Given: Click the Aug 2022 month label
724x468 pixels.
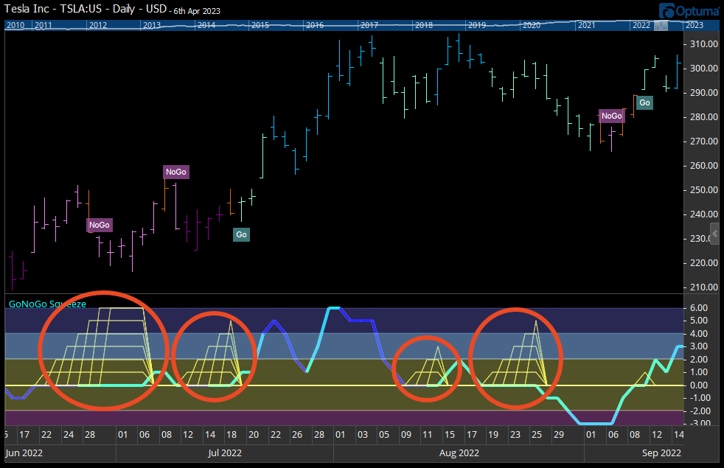Looking at the screenshot, I should 459,453.
